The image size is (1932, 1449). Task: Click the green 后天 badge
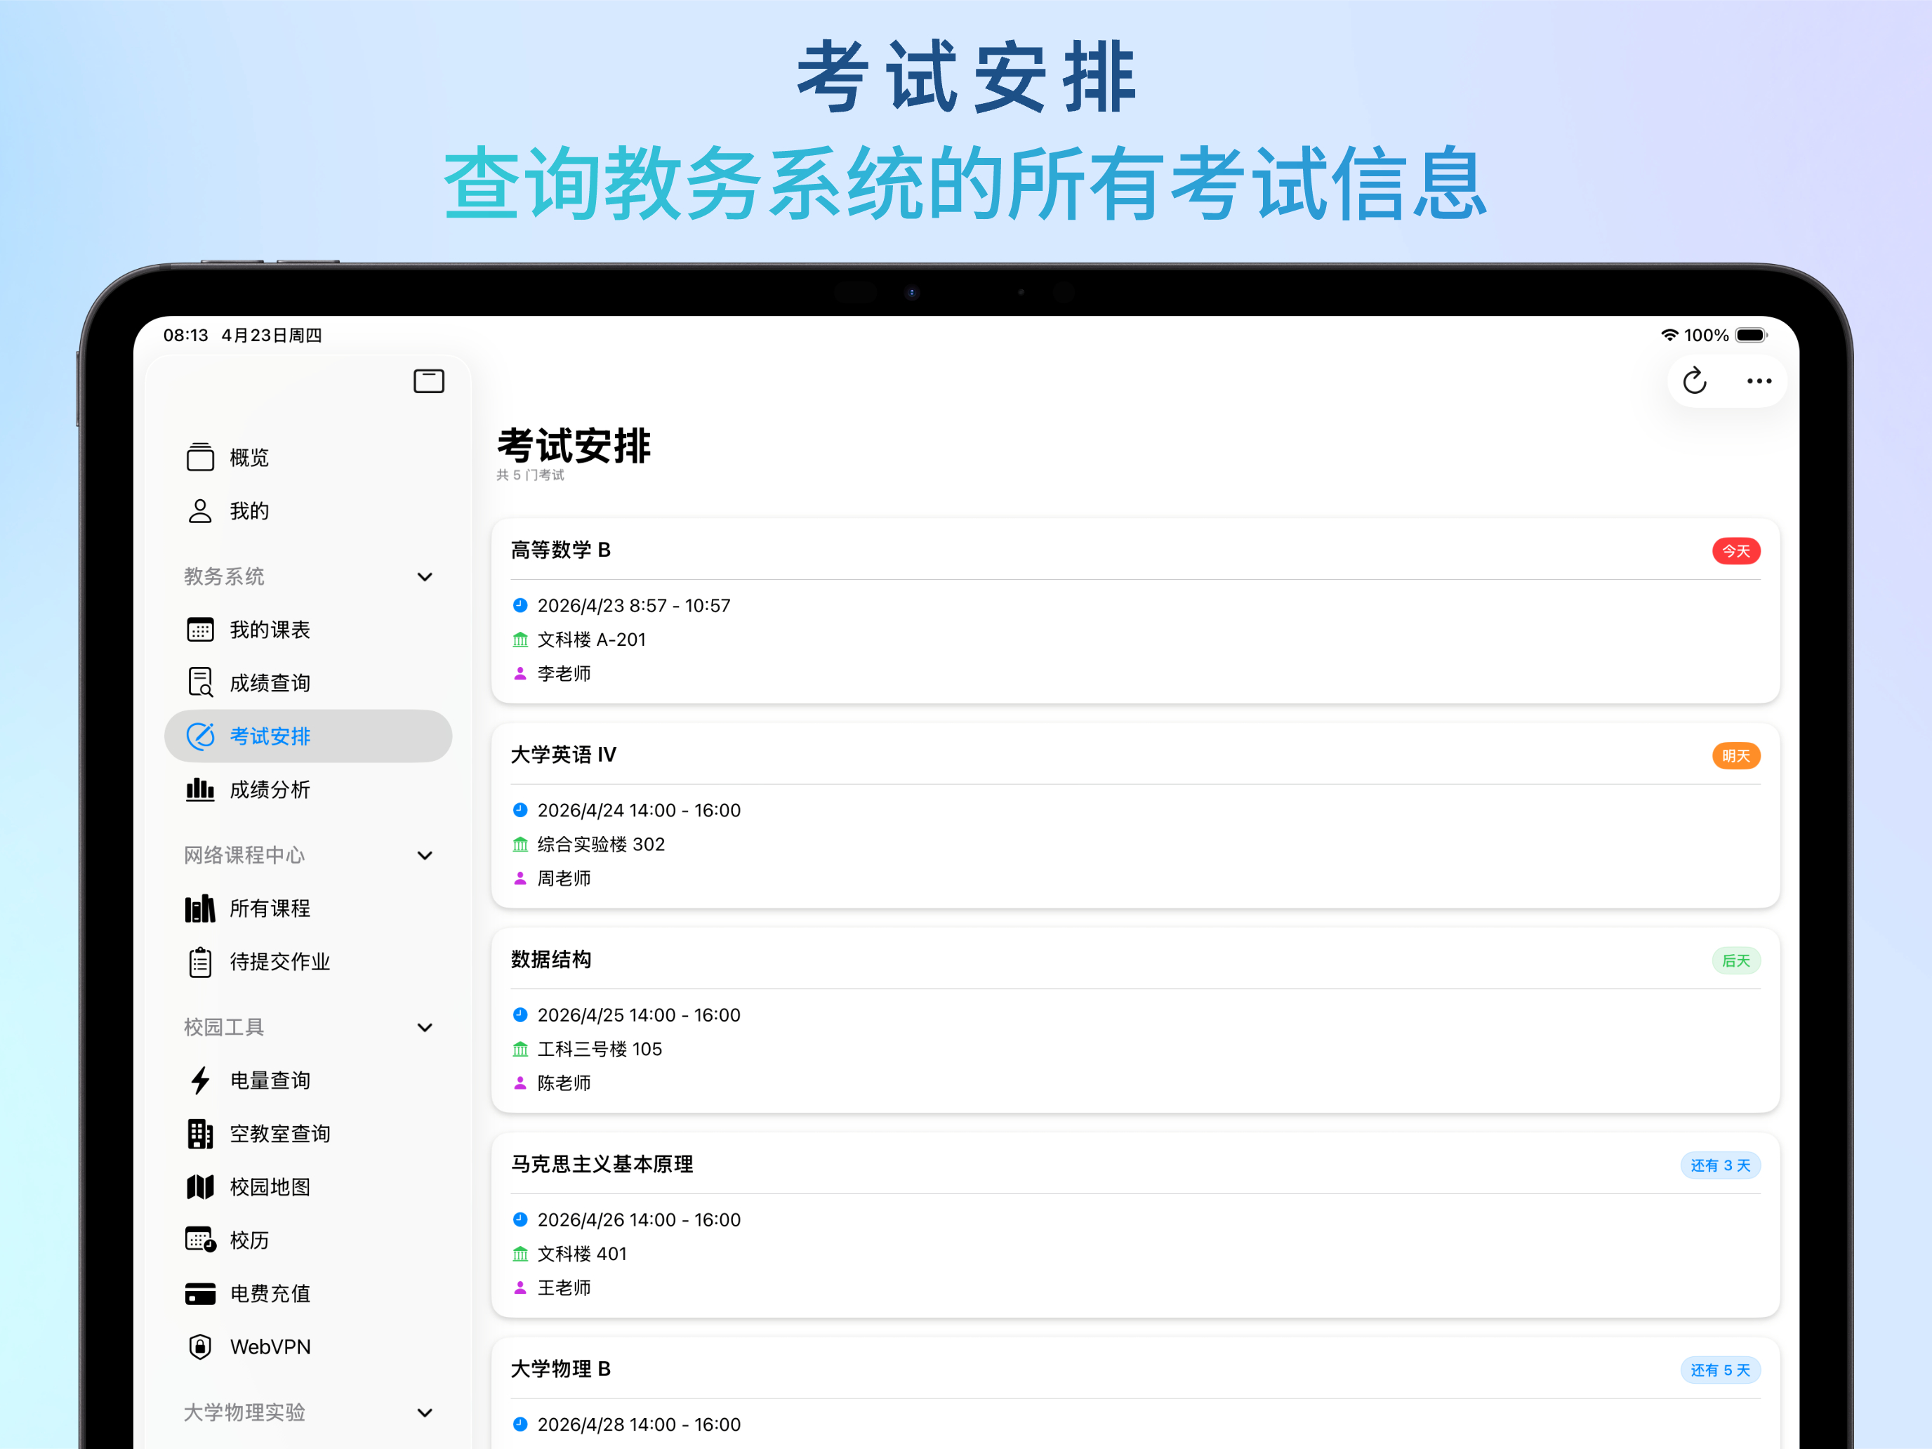tap(1735, 961)
